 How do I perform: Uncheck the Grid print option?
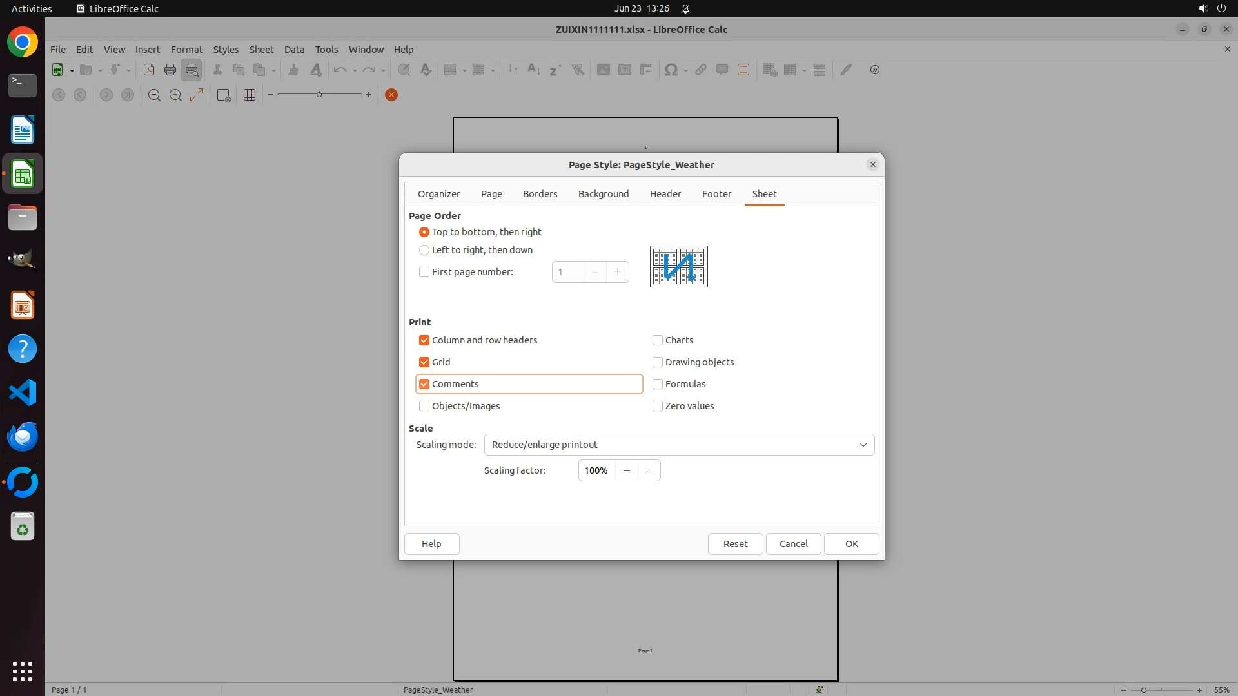point(424,362)
